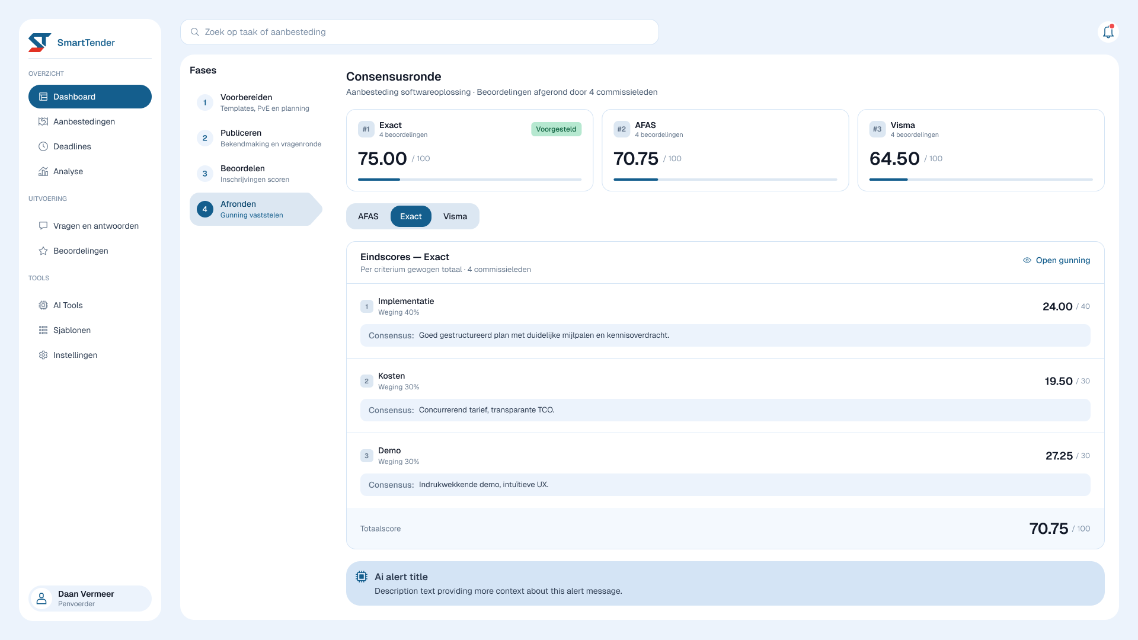1138x640 pixels.
Task: Click the SmartTender logo icon
Action: point(40,42)
